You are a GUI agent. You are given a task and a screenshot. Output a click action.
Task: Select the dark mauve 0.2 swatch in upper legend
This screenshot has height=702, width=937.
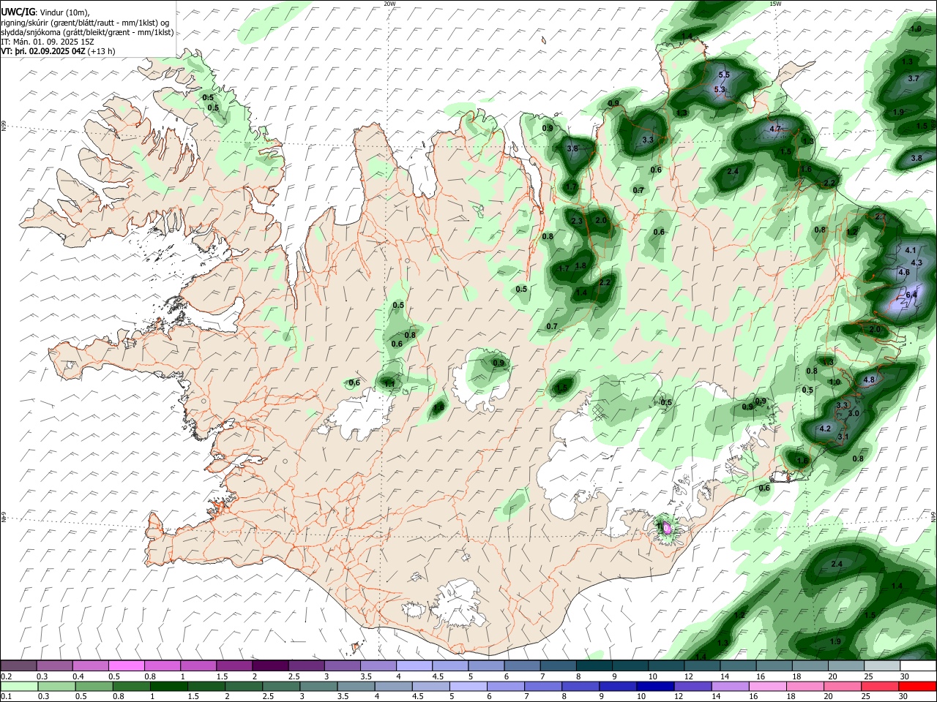click(18, 666)
